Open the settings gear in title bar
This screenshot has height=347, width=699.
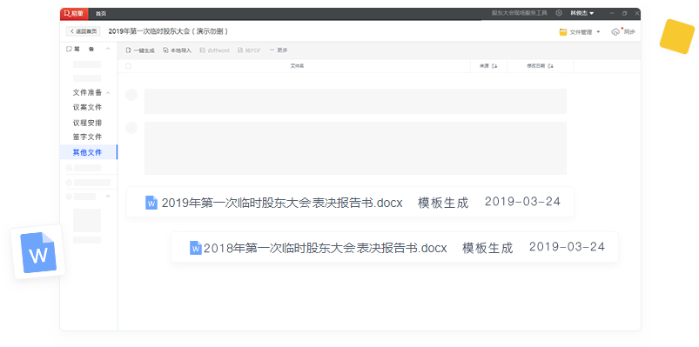pos(559,13)
